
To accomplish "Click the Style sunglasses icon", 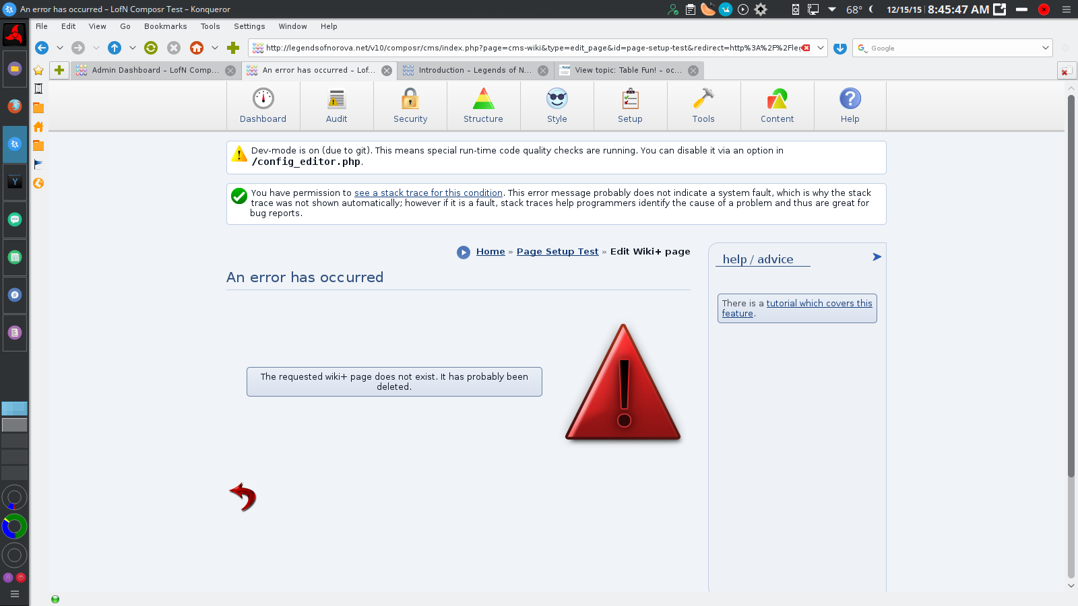I will click(557, 99).
